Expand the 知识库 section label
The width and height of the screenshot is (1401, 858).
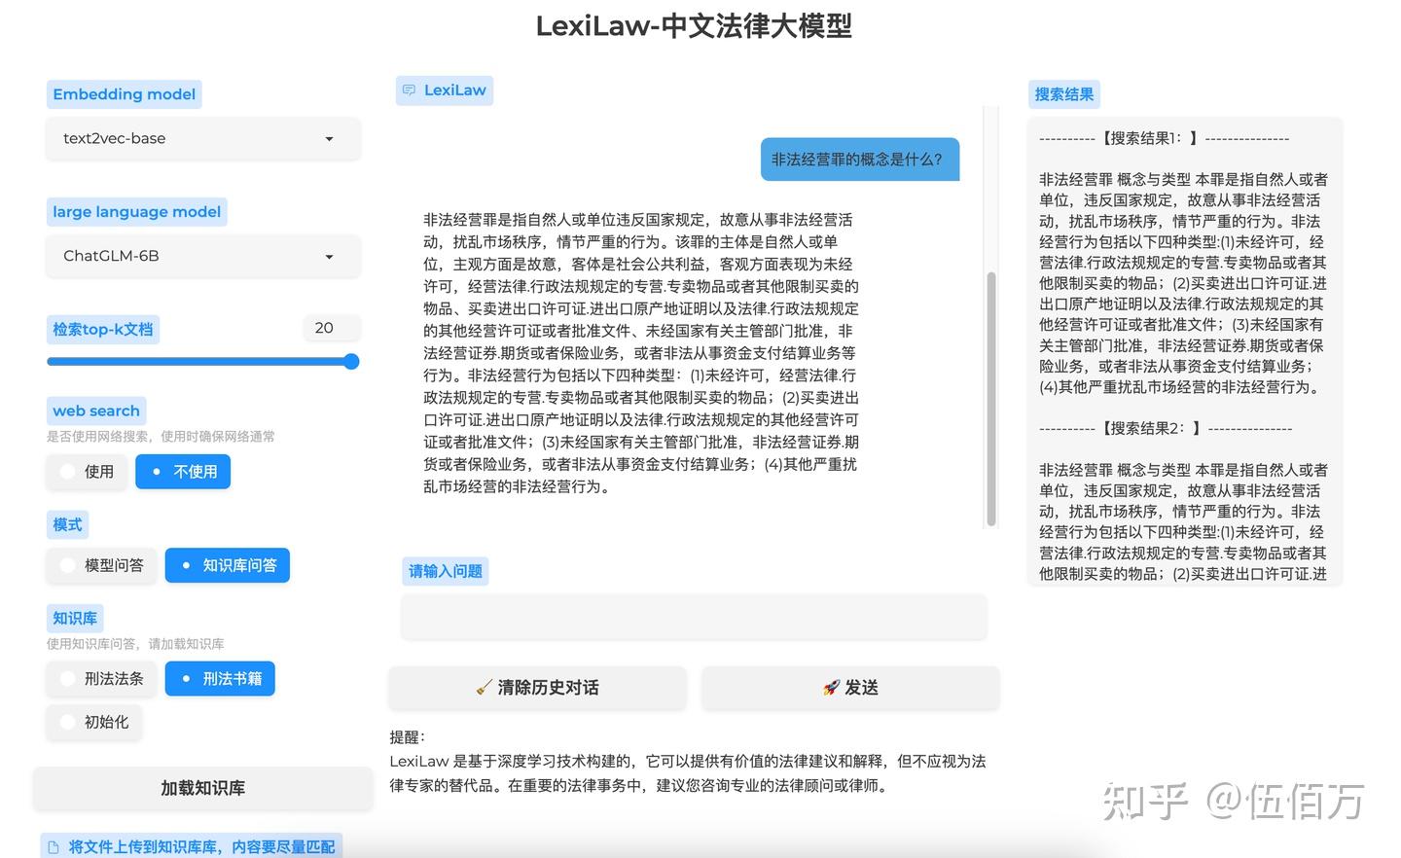[x=74, y=617]
